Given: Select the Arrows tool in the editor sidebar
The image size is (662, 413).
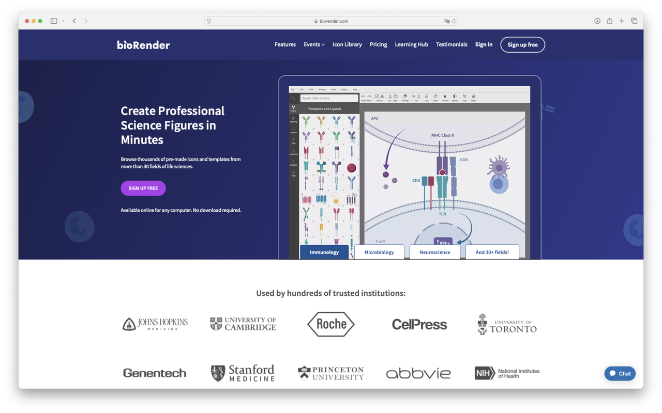Looking at the screenshot, I should click(293, 130).
